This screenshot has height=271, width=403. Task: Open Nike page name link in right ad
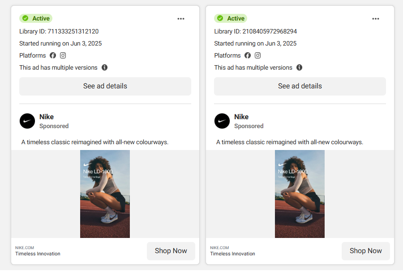coord(241,117)
